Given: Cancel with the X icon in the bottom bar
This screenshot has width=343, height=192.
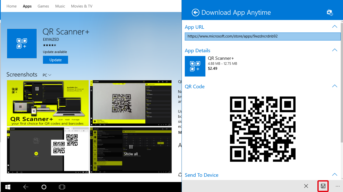Looking at the screenshot, I should [306, 186].
